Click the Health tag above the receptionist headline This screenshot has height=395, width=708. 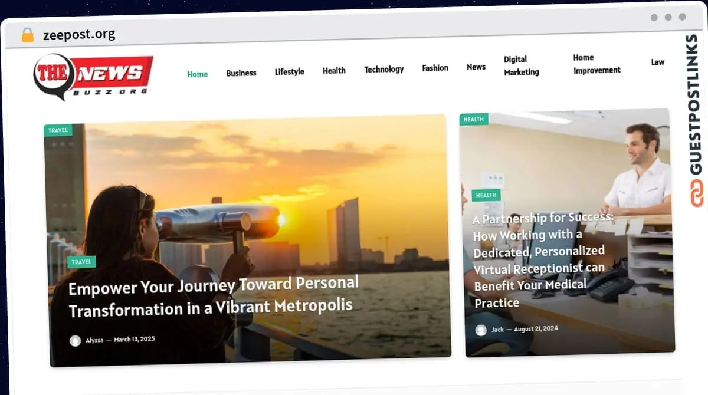[486, 196]
